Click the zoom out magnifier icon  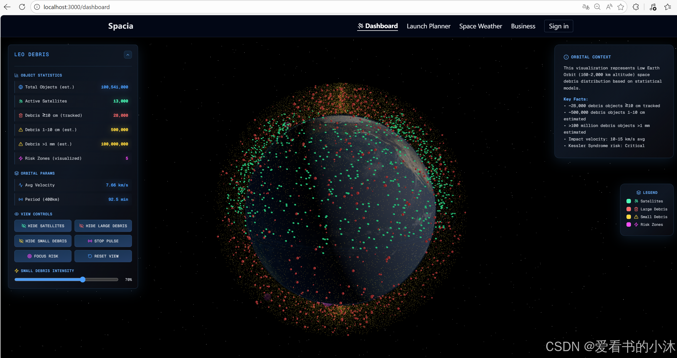tap(597, 7)
